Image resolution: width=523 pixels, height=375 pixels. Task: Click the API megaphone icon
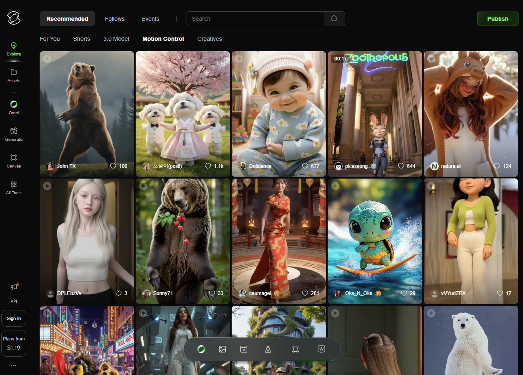tap(14, 287)
